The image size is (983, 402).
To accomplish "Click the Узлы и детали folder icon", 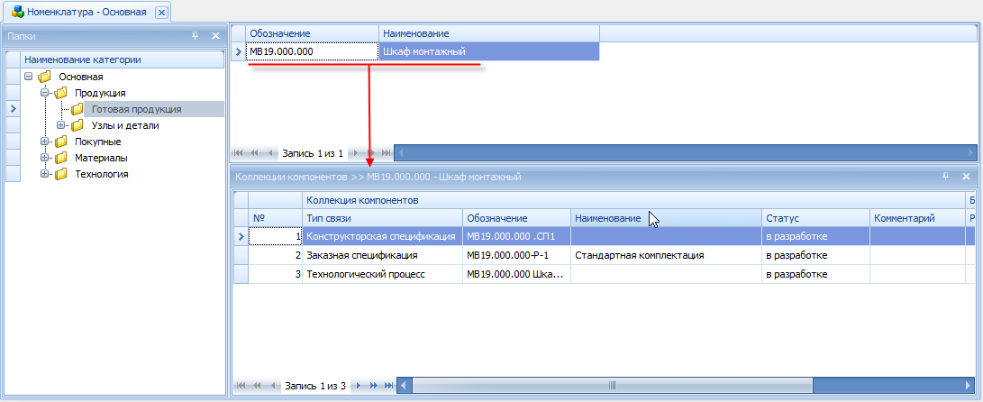I will coord(77,125).
